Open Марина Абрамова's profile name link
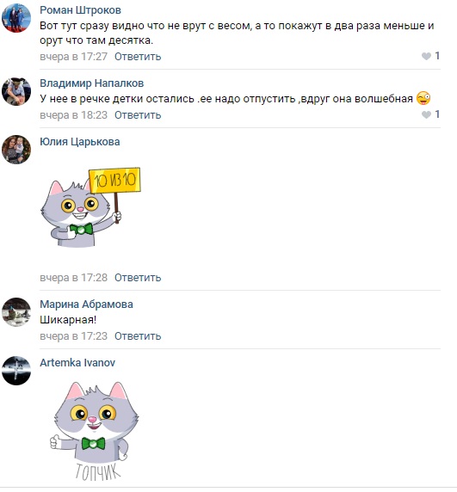The width and height of the screenshot is (457, 492). [86, 304]
